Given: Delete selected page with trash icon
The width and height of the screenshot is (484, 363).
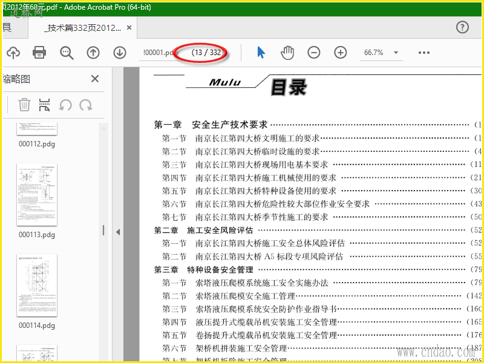Looking at the screenshot, I should coord(24,105).
